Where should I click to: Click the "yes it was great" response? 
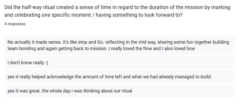[70, 91]
